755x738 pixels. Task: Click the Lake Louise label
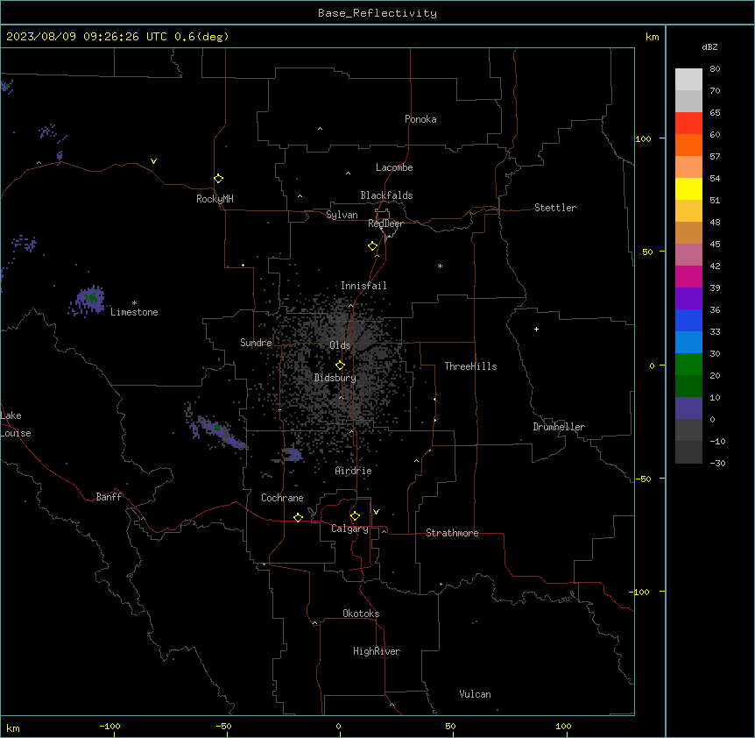[16, 424]
